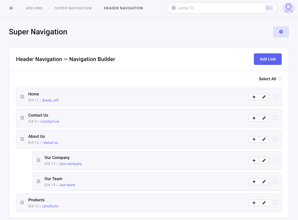Viewport: 298px width, 220px height.
Task: Edit the Our Team link
Action: pos(264,182)
